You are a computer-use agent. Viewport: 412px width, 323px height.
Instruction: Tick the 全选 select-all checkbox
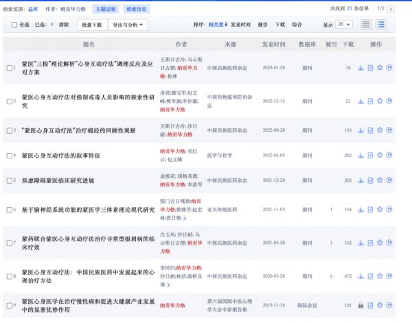pos(15,25)
